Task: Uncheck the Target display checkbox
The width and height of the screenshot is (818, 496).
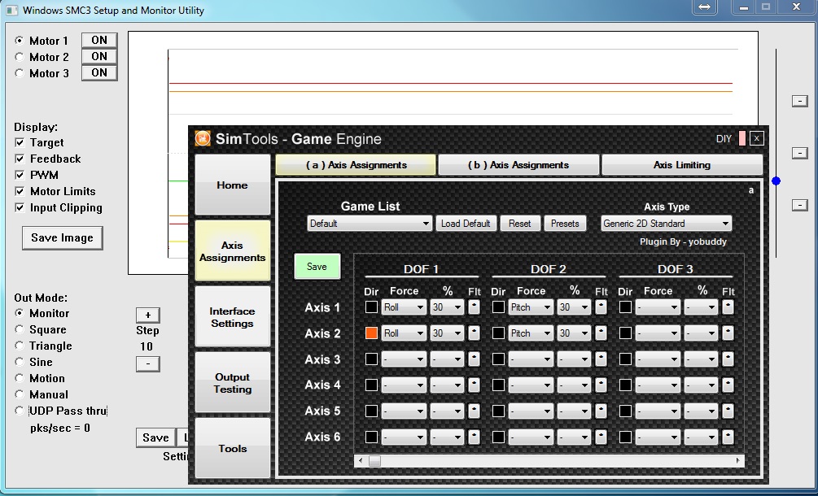Action: pyautogui.click(x=20, y=142)
